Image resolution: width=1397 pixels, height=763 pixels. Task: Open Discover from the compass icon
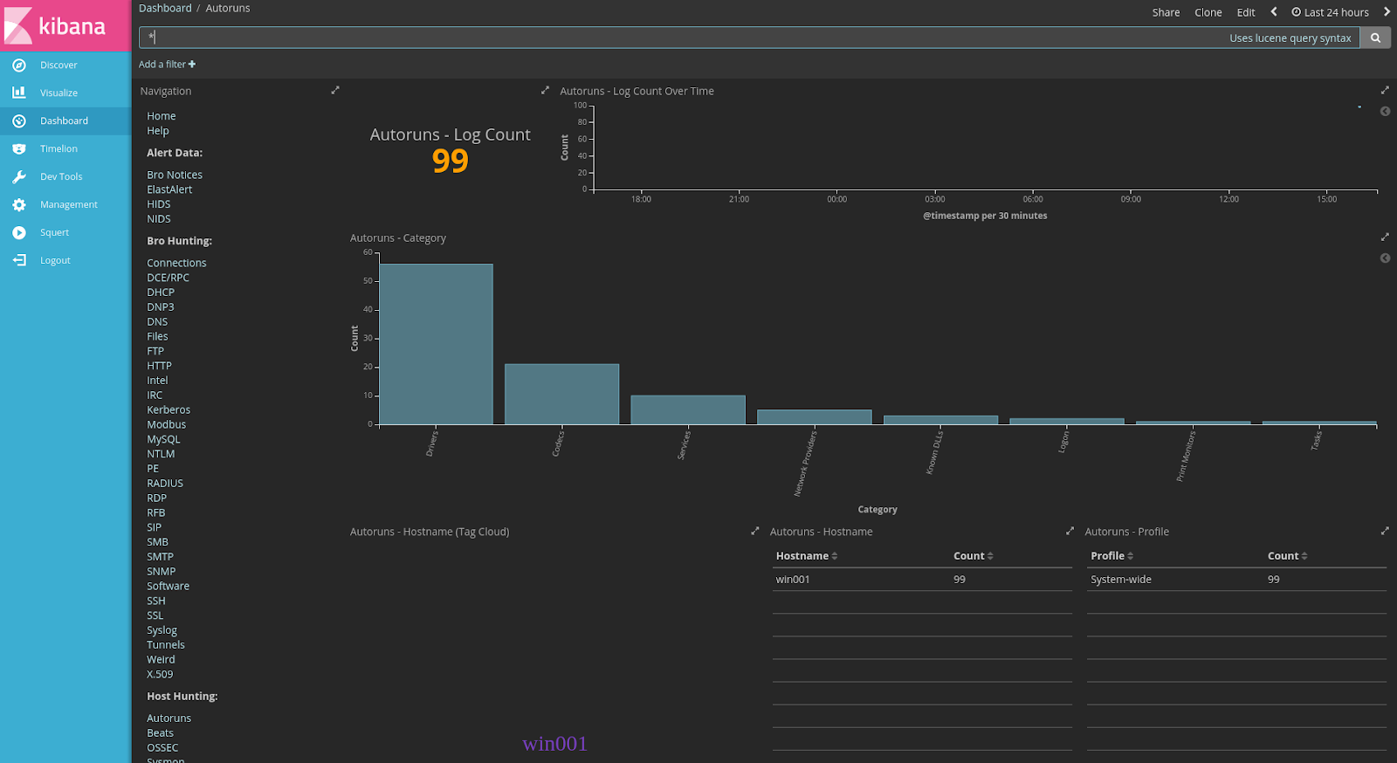19,65
